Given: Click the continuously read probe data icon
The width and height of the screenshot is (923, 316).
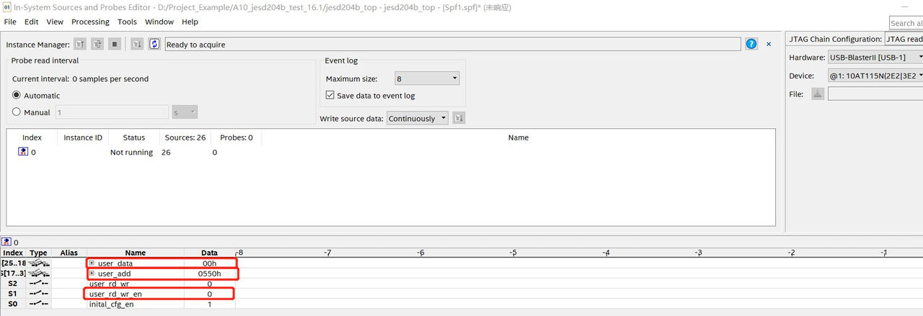Looking at the screenshot, I should [97, 45].
